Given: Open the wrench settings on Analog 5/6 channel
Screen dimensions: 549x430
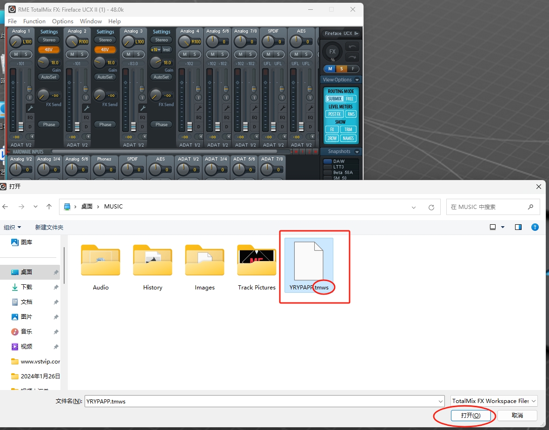Looking at the screenshot, I should tap(226, 108).
